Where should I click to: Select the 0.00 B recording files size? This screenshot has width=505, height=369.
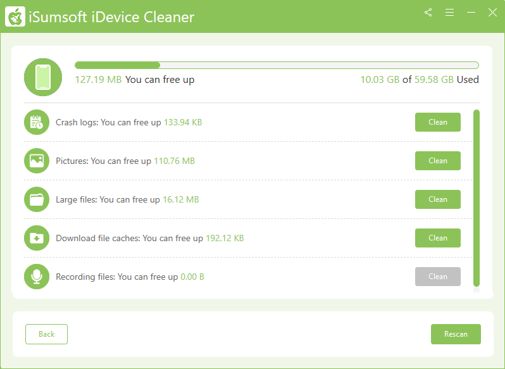[192, 277]
